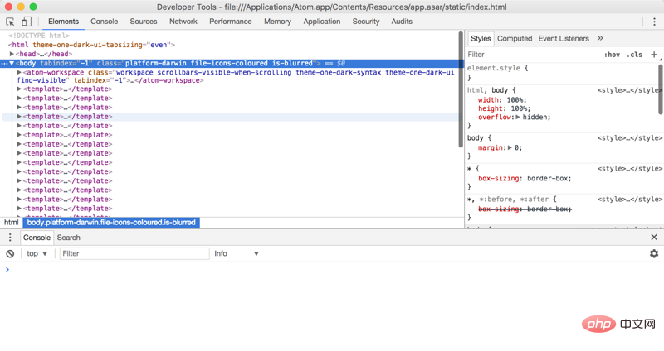Select the html breadcrumb item

[12, 223]
